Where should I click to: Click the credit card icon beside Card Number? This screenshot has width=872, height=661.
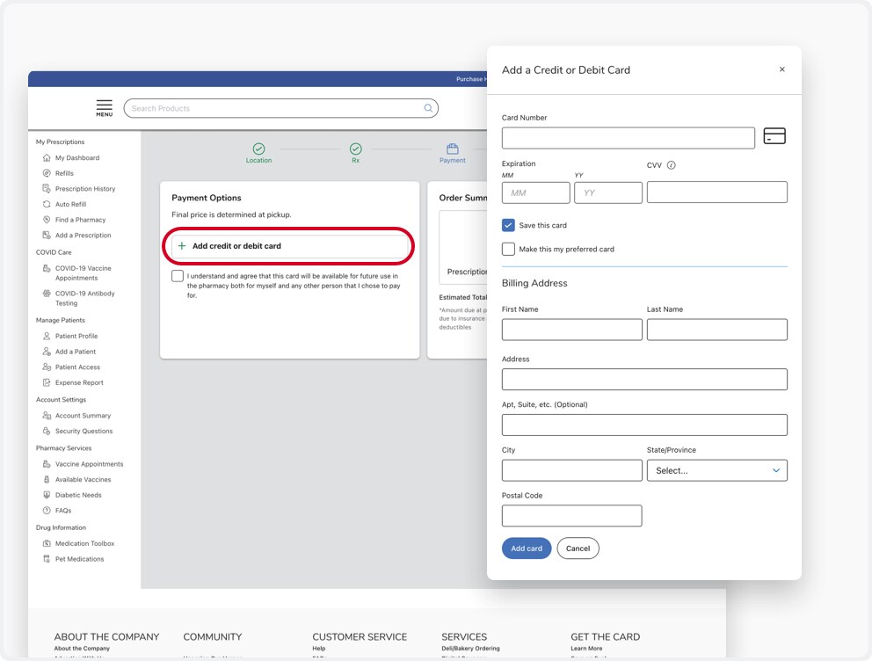point(774,136)
